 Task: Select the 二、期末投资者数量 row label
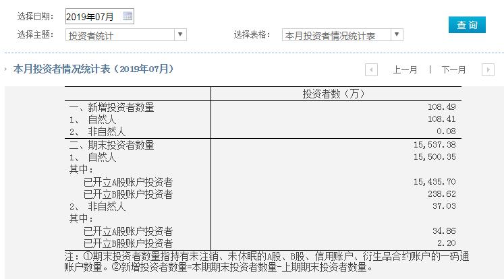[x=112, y=145]
